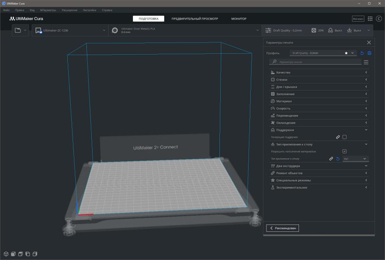Click the link icon next to support generation
385x260 pixels.
(x=338, y=137)
